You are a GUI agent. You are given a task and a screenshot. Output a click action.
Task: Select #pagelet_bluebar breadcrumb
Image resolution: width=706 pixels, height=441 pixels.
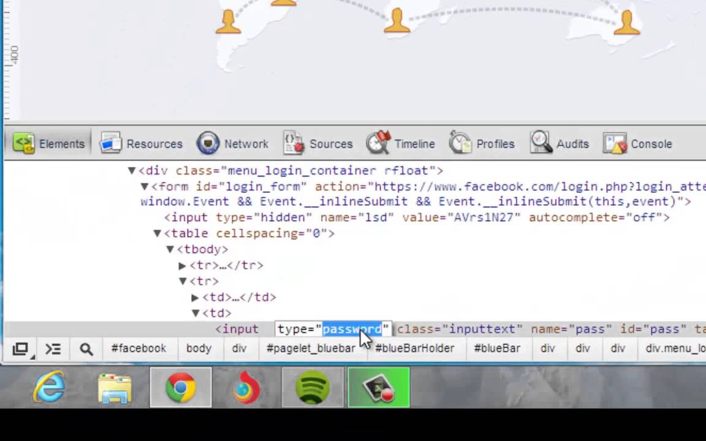point(311,349)
